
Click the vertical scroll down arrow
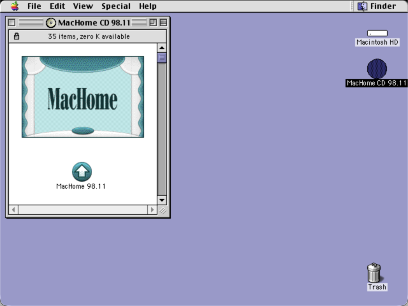162,200
